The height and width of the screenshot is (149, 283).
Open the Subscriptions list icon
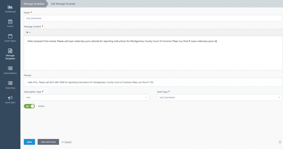(10, 68)
